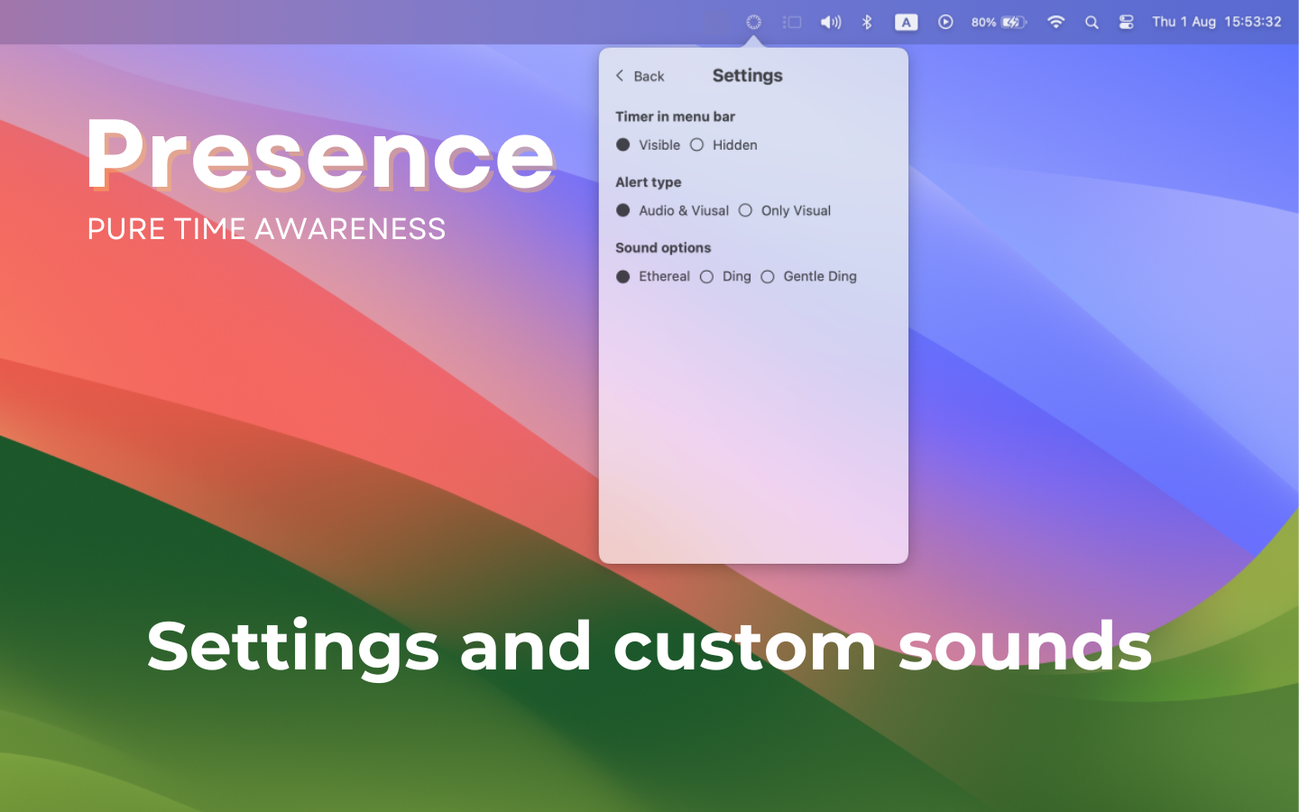Open the battery status icon
Image resolution: width=1299 pixels, height=812 pixels.
coord(1014,22)
